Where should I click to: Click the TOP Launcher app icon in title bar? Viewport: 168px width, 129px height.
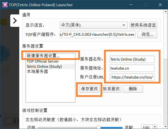4,5
